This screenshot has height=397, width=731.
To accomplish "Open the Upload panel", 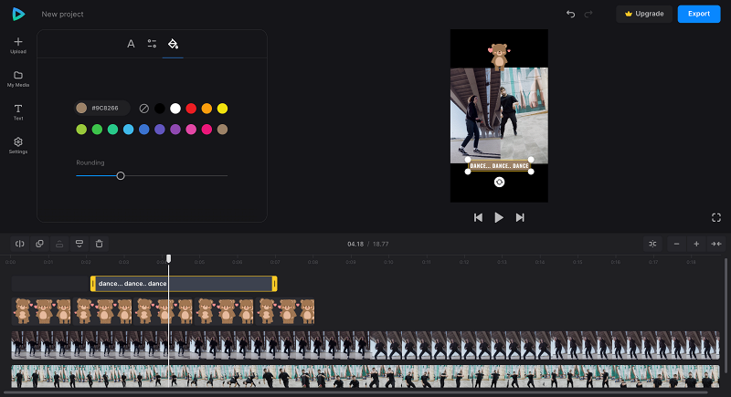I will (x=18, y=46).
